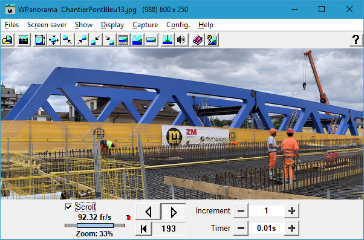Click the center image four-arrows icon
The image size is (364, 240).
[x=54, y=40]
